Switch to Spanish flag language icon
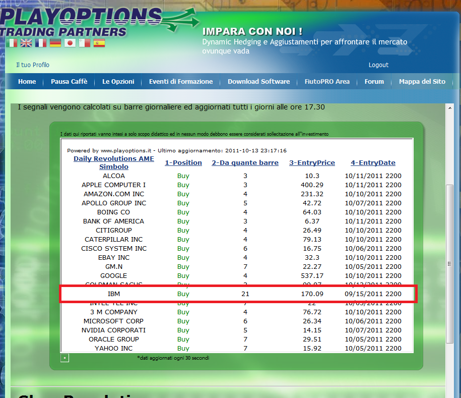 click(99, 43)
